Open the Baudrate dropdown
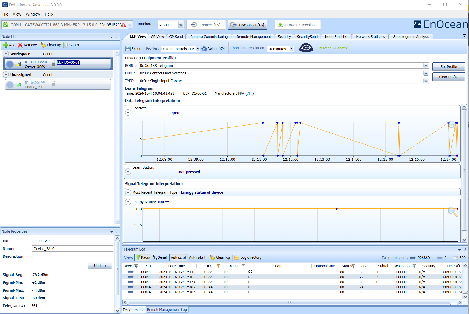 pos(181,24)
